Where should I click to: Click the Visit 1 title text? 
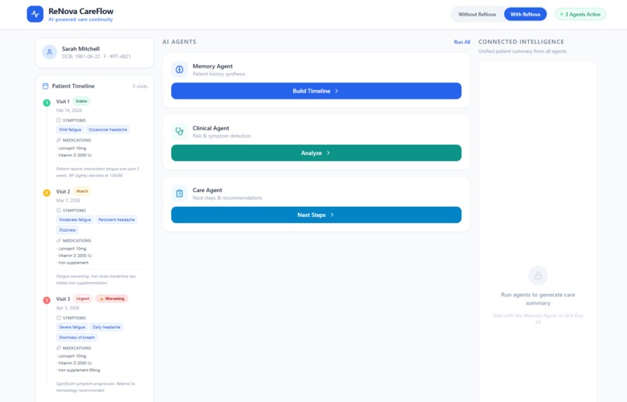63,102
